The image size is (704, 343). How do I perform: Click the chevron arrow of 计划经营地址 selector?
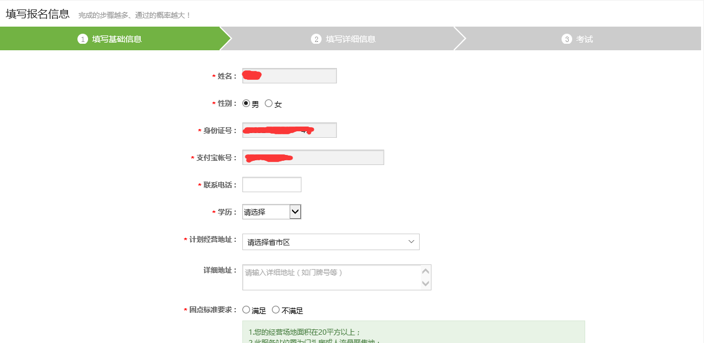tap(411, 242)
